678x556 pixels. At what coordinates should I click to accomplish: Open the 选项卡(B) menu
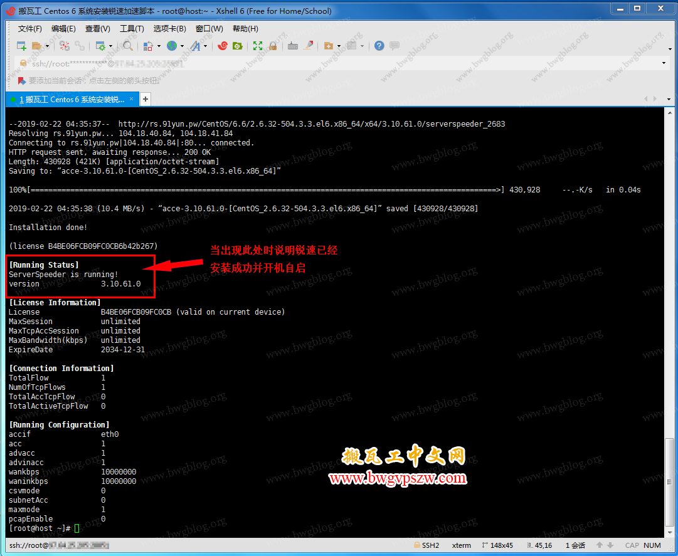pyautogui.click(x=170, y=28)
